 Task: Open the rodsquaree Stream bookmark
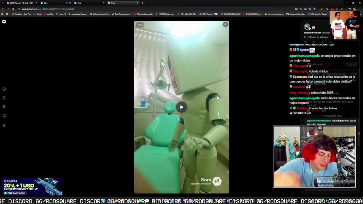pyautogui.click(x=78, y=14)
